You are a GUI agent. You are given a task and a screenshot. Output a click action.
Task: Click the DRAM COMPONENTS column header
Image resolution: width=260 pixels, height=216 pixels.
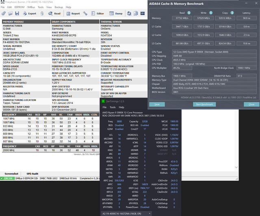tap(75, 22)
